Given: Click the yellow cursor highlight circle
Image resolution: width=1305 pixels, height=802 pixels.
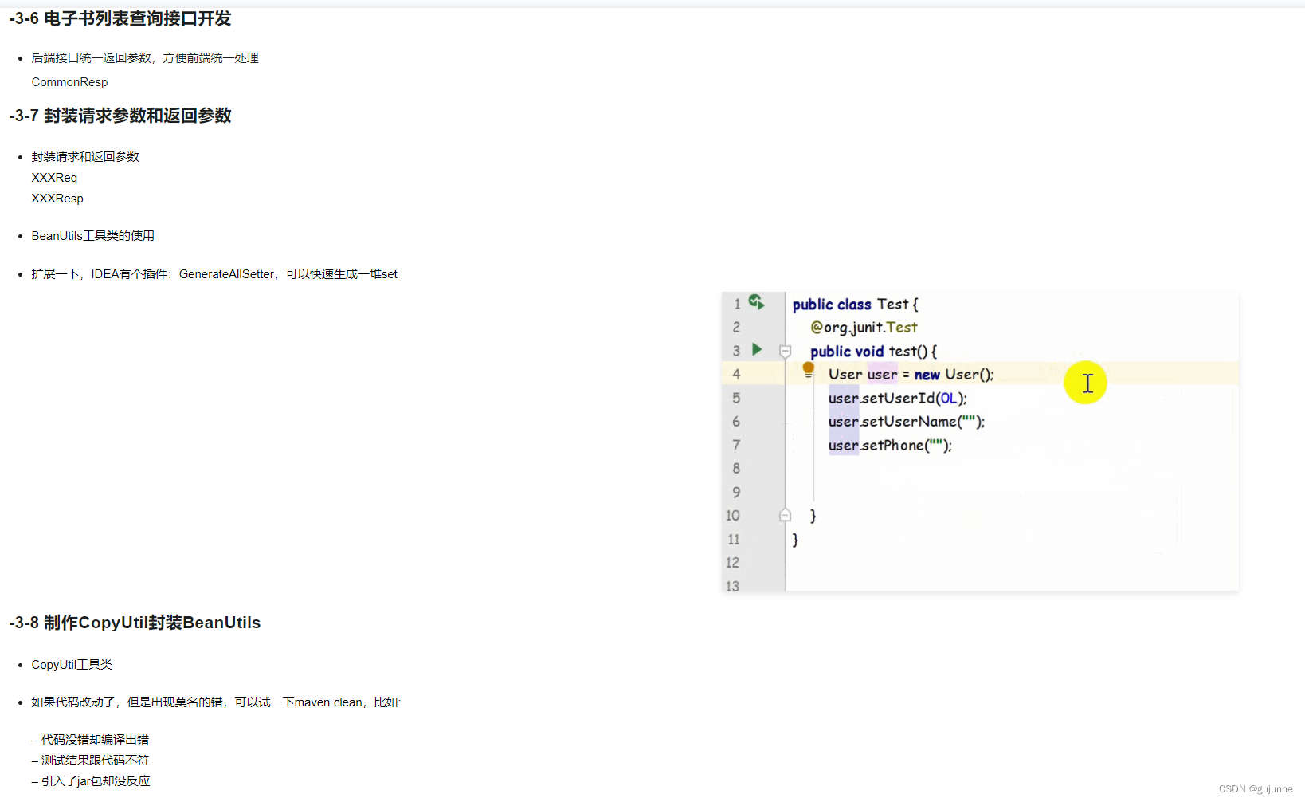Looking at the screenshot, I should click(x=1085, y=383).
